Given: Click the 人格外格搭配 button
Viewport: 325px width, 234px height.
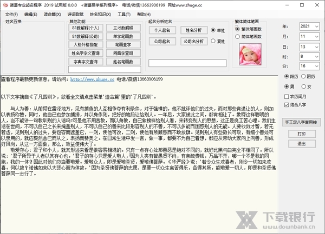Looking at the screenshot, I should [x=86, y=45].
